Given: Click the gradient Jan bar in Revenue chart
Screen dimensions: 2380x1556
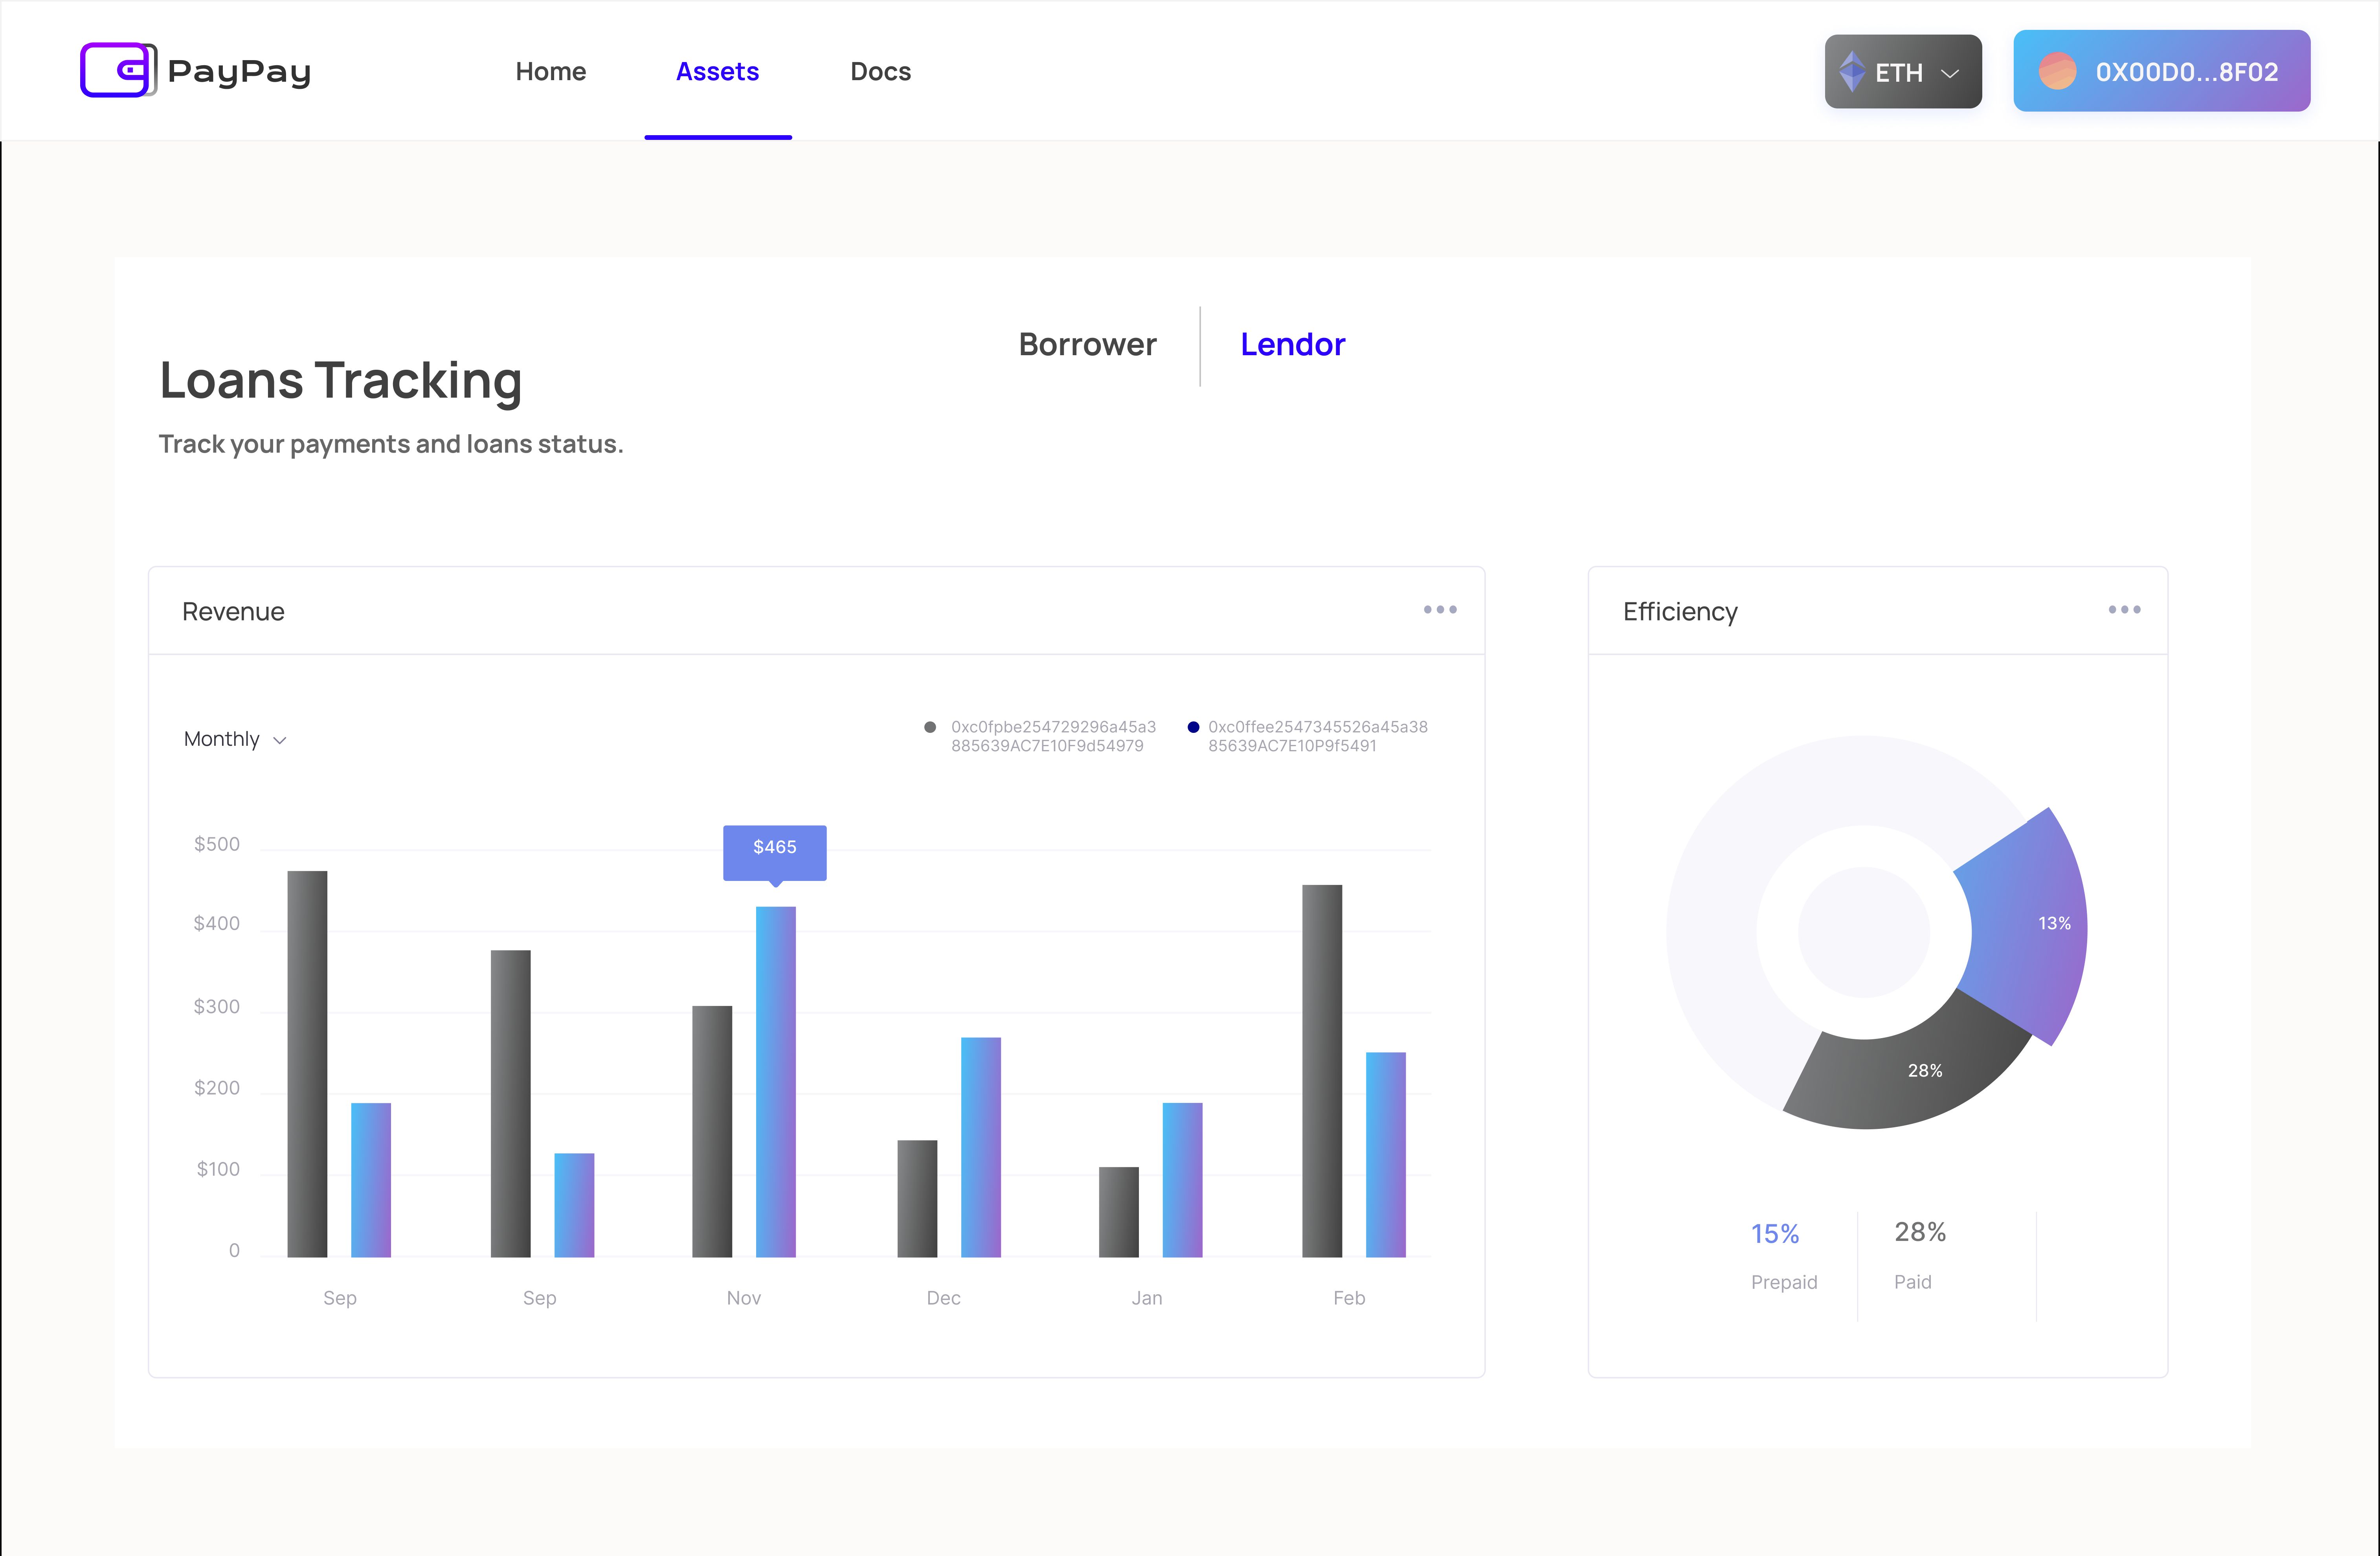Looking at the screenshot, I should 1182,1180.
